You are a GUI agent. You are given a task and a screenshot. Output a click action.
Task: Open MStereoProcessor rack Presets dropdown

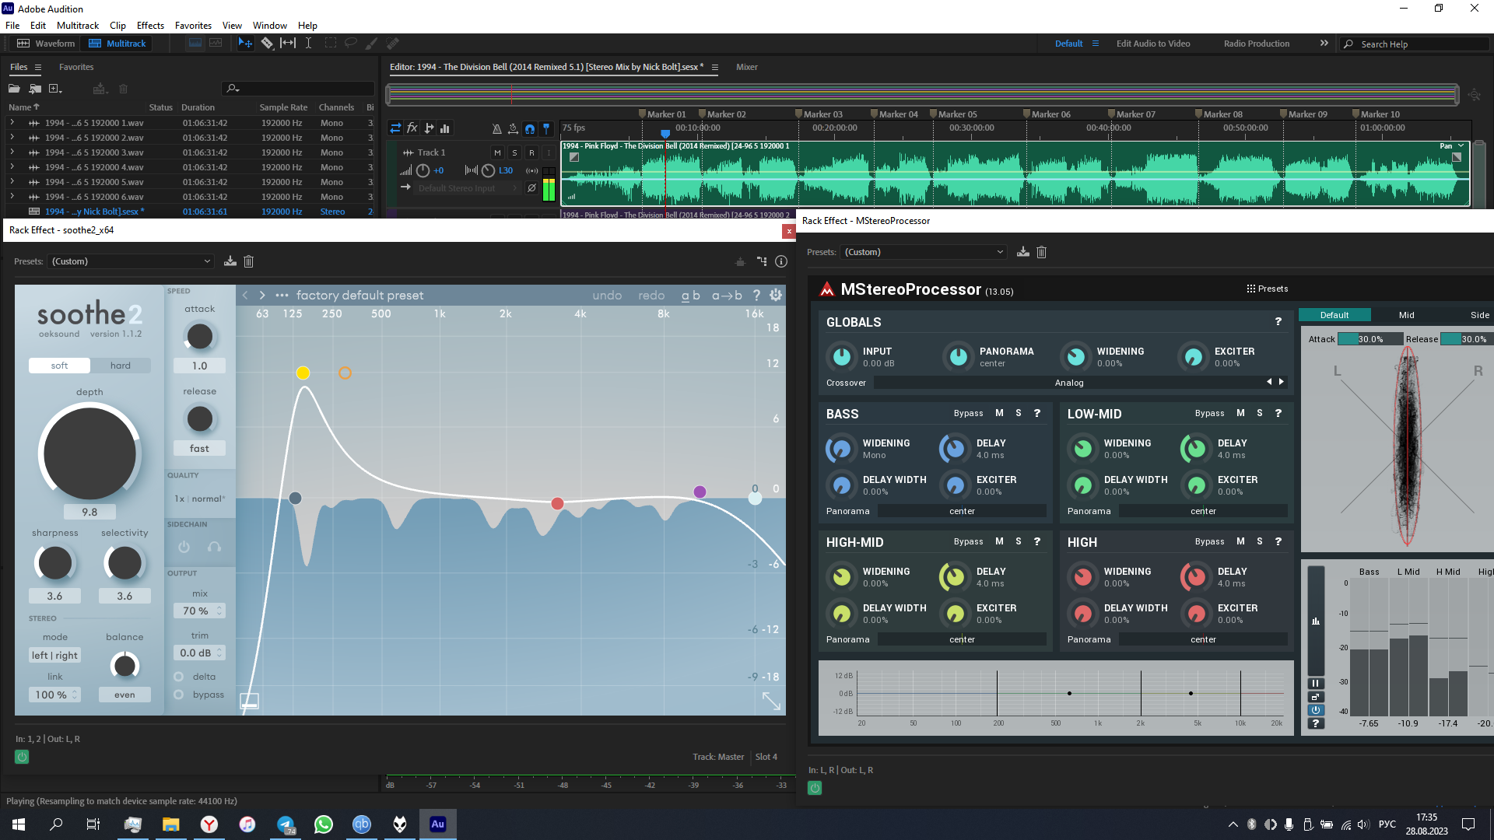[924, 252]
